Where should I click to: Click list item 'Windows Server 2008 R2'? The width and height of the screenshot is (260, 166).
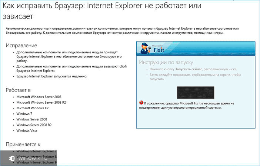pyautogui.click(x=34, y=125)
